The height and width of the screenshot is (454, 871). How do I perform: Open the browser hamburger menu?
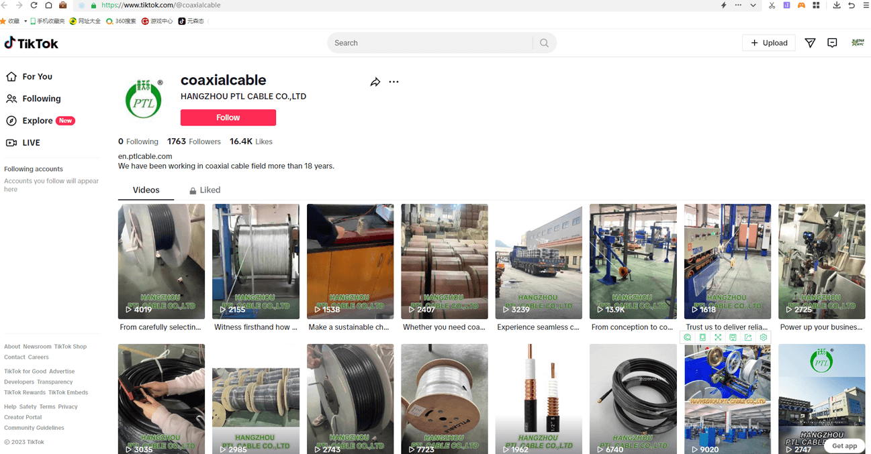(865, 5)
